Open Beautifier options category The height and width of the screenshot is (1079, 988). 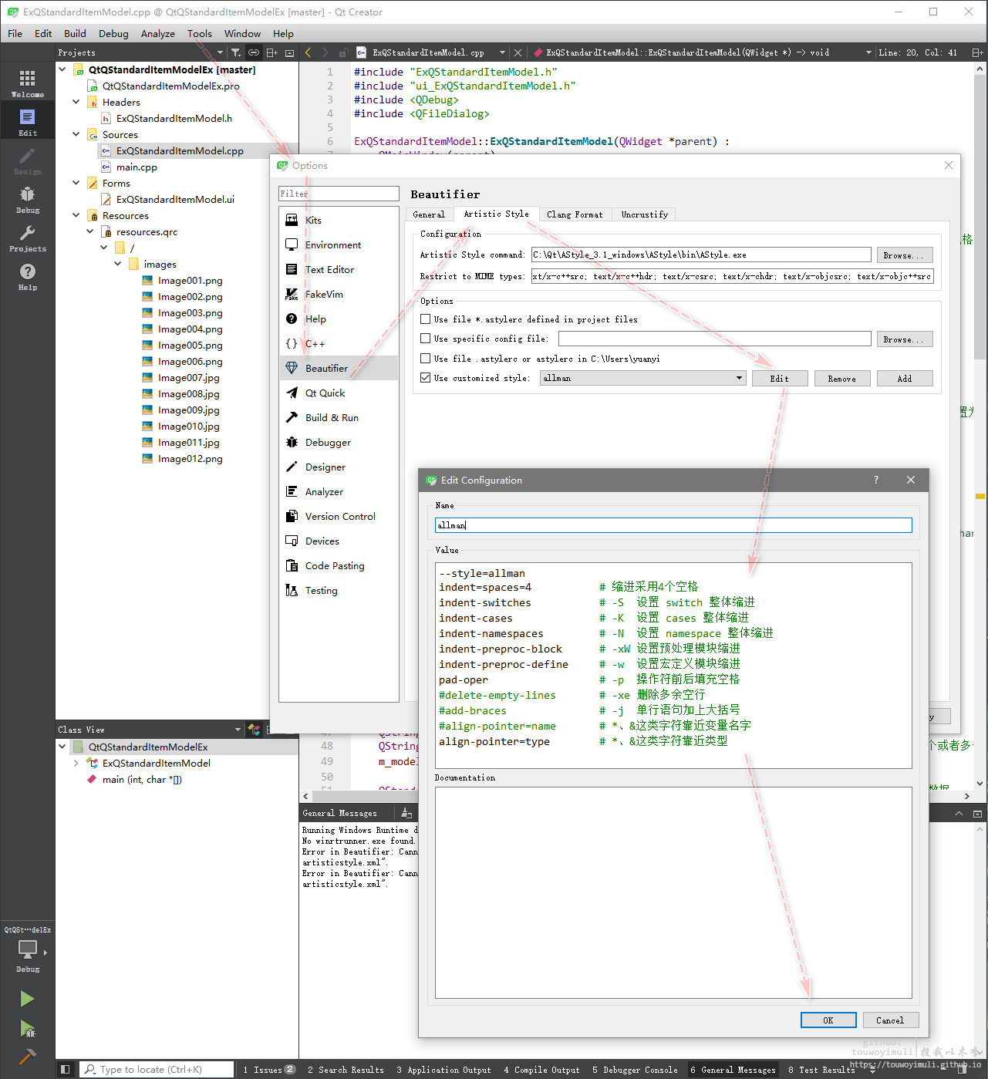point(339,368)
